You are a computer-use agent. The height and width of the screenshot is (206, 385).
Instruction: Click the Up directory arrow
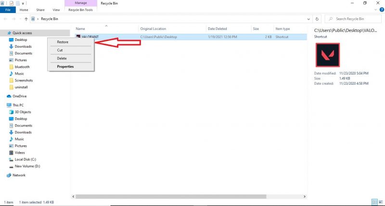tap(26, 19)
